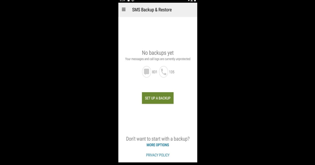315x165 pixels.
Task: Open the hamburger navigation menu
Action: 124,10
